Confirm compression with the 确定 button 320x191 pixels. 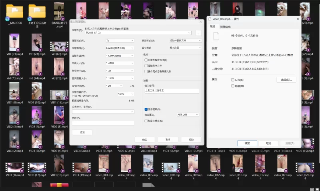(144, 139)
